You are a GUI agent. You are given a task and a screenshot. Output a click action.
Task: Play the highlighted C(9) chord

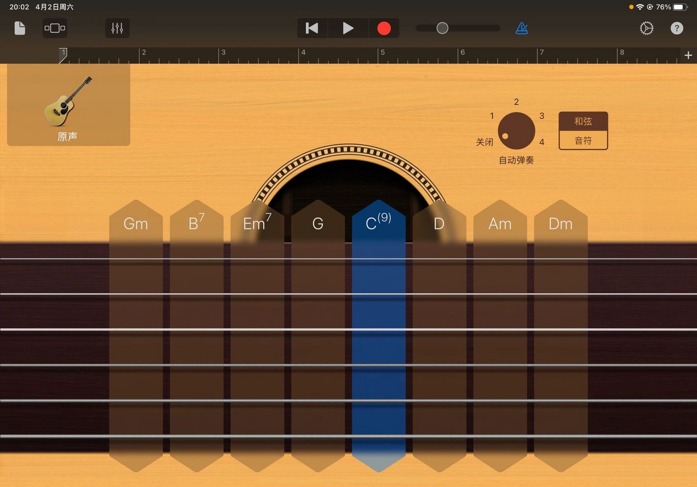(x=379, y=335)
